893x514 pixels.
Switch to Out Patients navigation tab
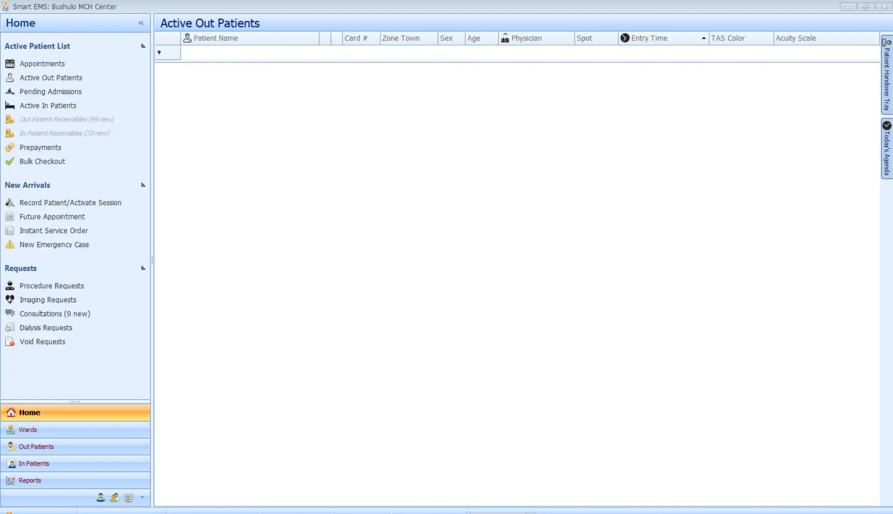[x=75, y=447]
